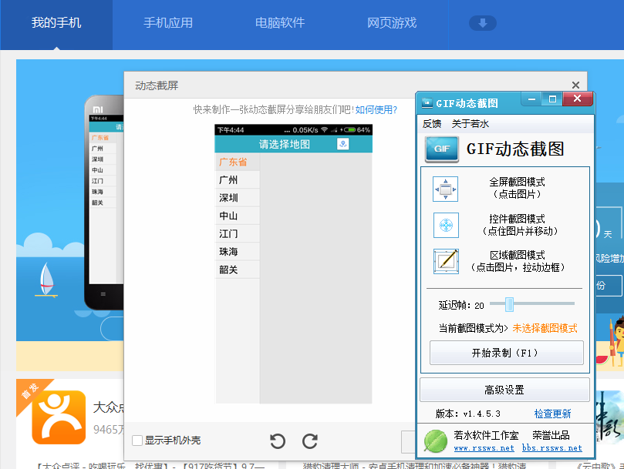
Task: Open the 反馈 menu
Action: click(432, 124)
